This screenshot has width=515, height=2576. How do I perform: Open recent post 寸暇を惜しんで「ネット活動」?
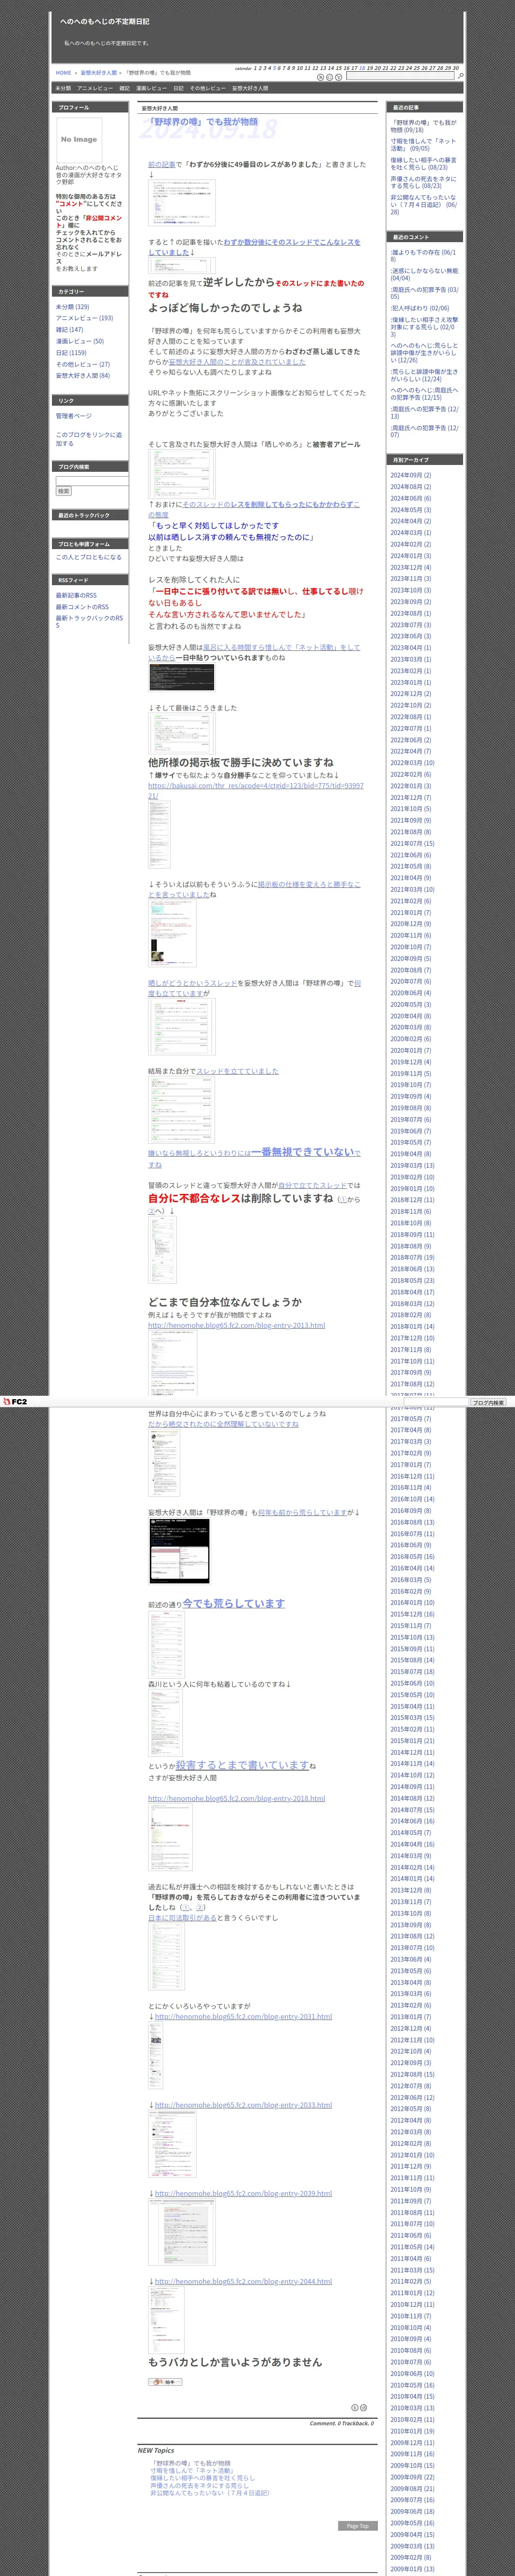423,145
